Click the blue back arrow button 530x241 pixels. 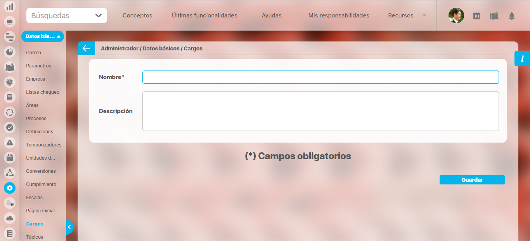point(86,48)
